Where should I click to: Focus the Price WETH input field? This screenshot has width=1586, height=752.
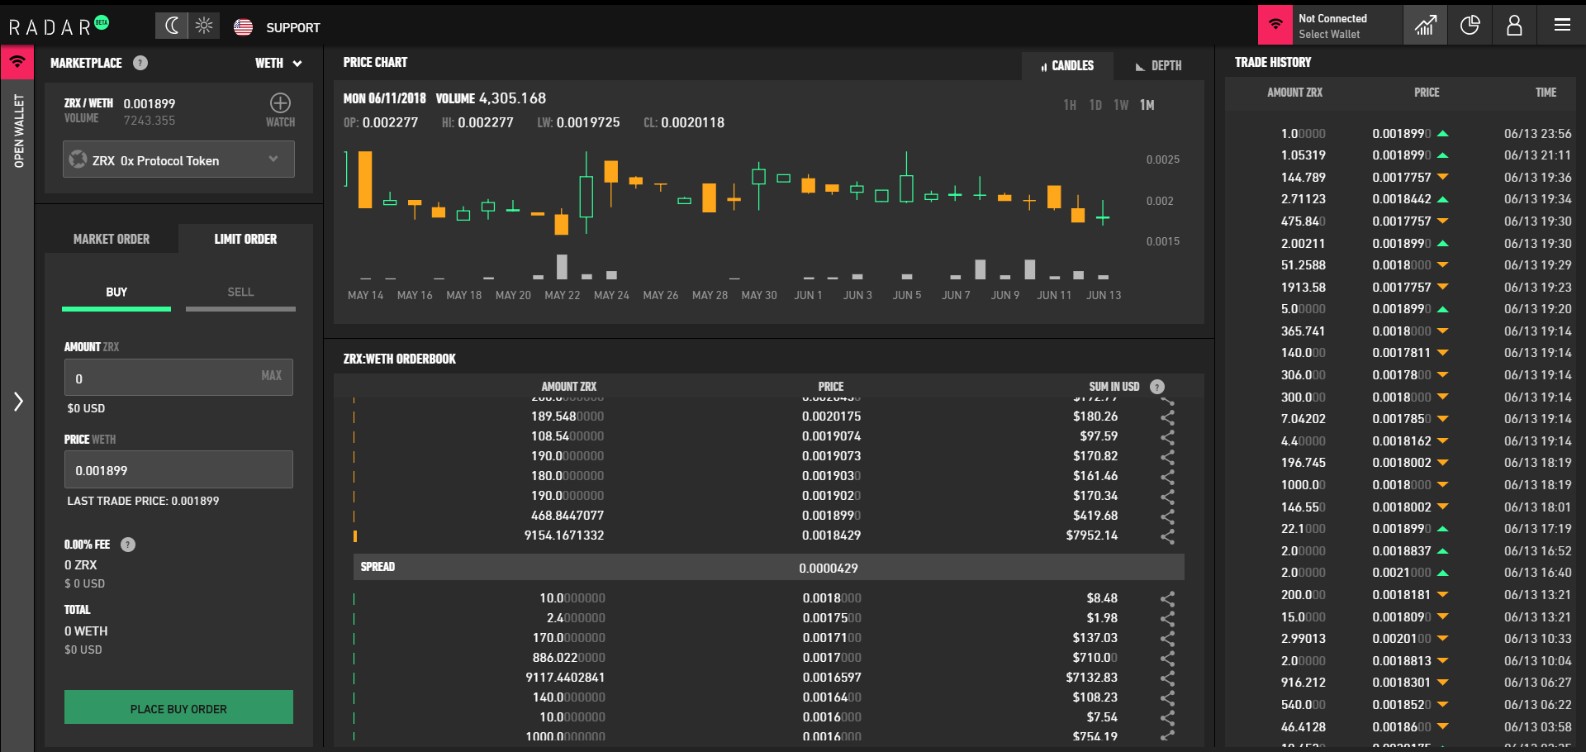point(178,469)
